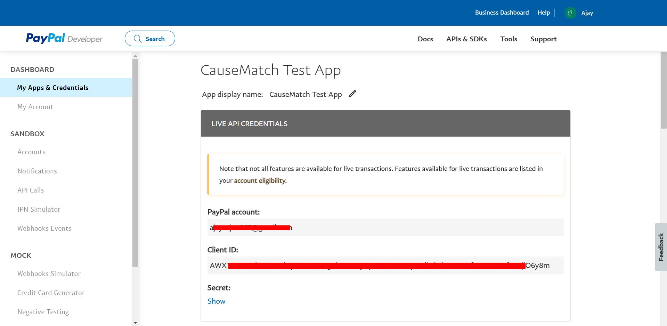Click the main page scrollbar thumb
Screen dimensions: 667x326
coord(664,90)
